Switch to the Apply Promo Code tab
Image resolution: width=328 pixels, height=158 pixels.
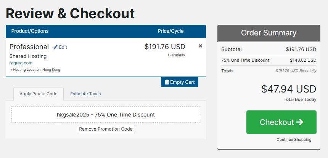click(x=39, y=94)
